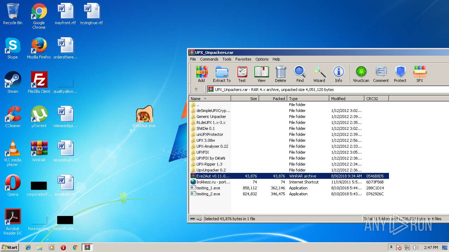Select the UPXFIX by DiKeN folder
Viewport: 449px width, 252px height.
[289, 158]
